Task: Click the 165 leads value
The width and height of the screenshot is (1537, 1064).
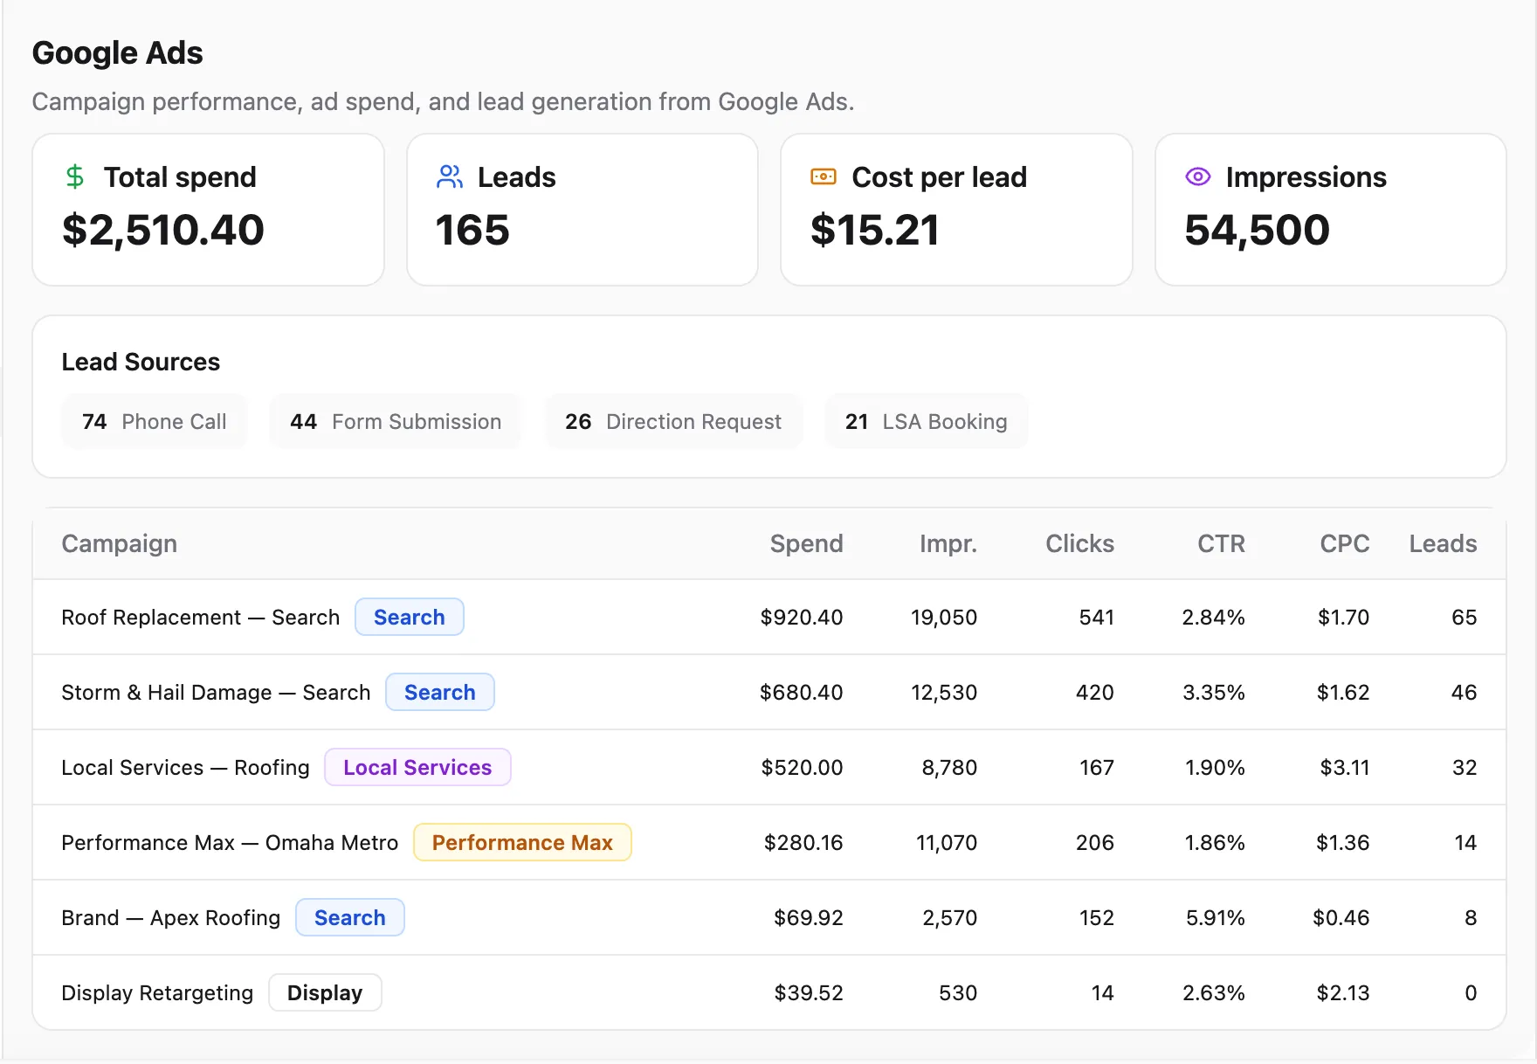Action: click(472, 231)
